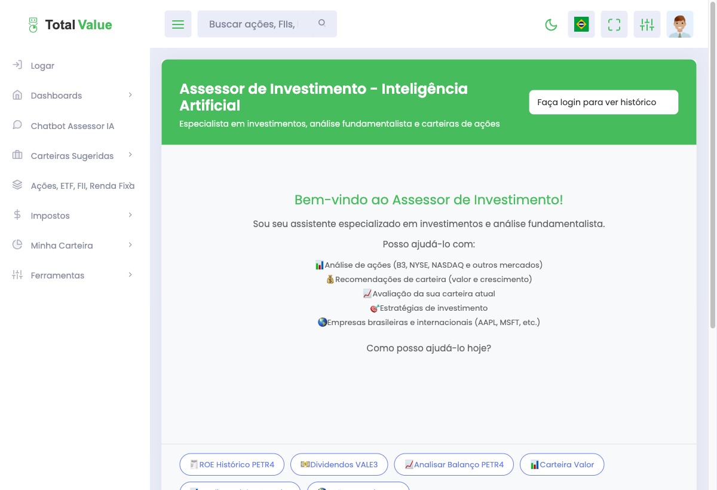This screenshot has width=717, height=490.
Task: Click the Assessor de Investimento header title
Action: click(x=324, y=97)
